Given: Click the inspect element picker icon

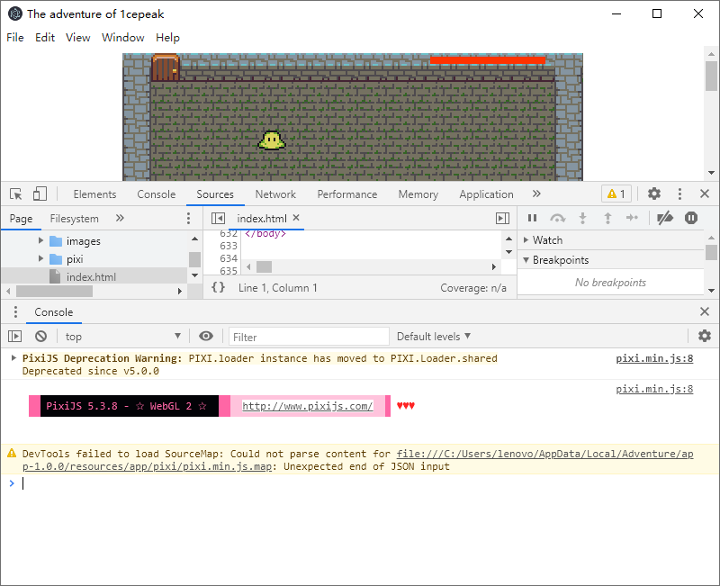Looking at the screenshot, I should 15,194.
